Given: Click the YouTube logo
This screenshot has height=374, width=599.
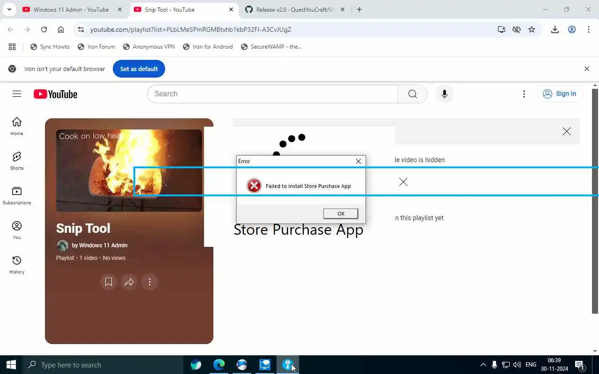Looking at the screenshot, I should (55, 94).
